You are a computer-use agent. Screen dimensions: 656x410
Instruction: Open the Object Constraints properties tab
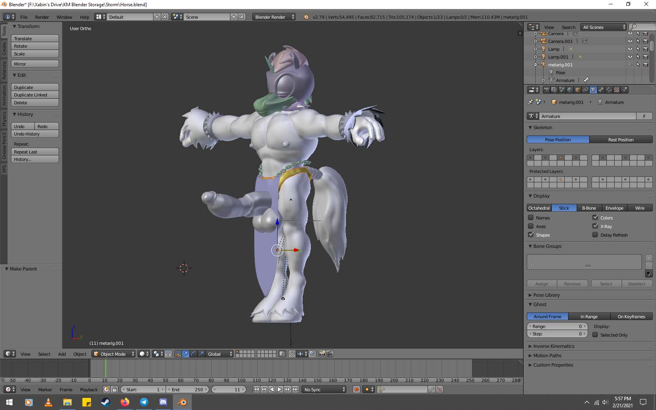585,90
